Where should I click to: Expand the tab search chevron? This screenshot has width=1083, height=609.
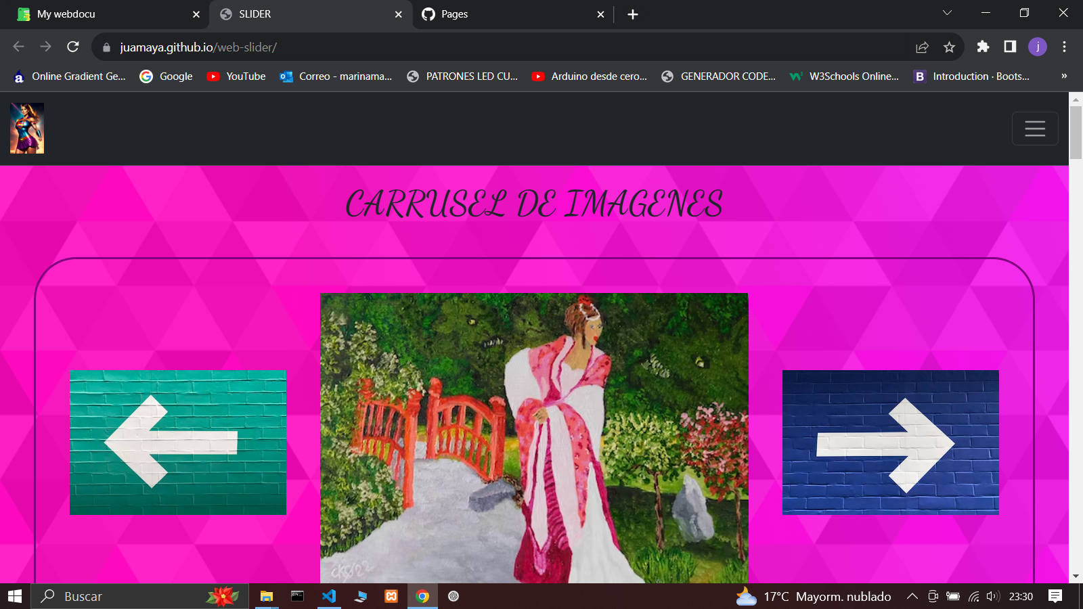[947, 13]
